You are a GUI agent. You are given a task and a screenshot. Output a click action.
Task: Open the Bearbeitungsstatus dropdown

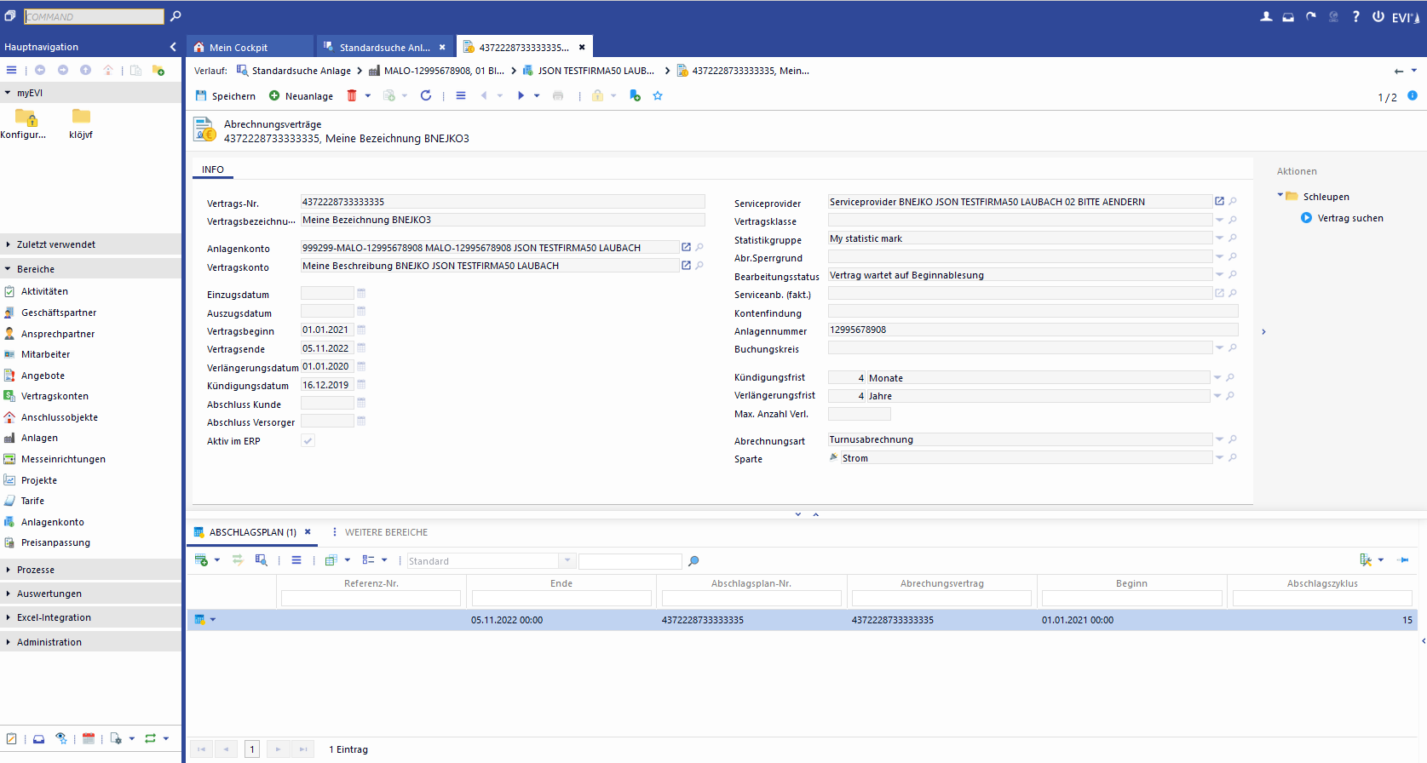coord(1219,275)
